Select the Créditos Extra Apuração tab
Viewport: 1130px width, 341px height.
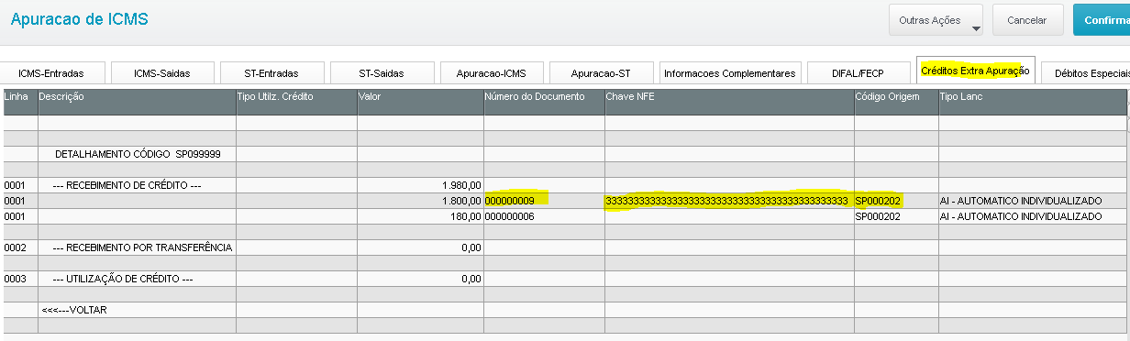[x=975, y=71]
